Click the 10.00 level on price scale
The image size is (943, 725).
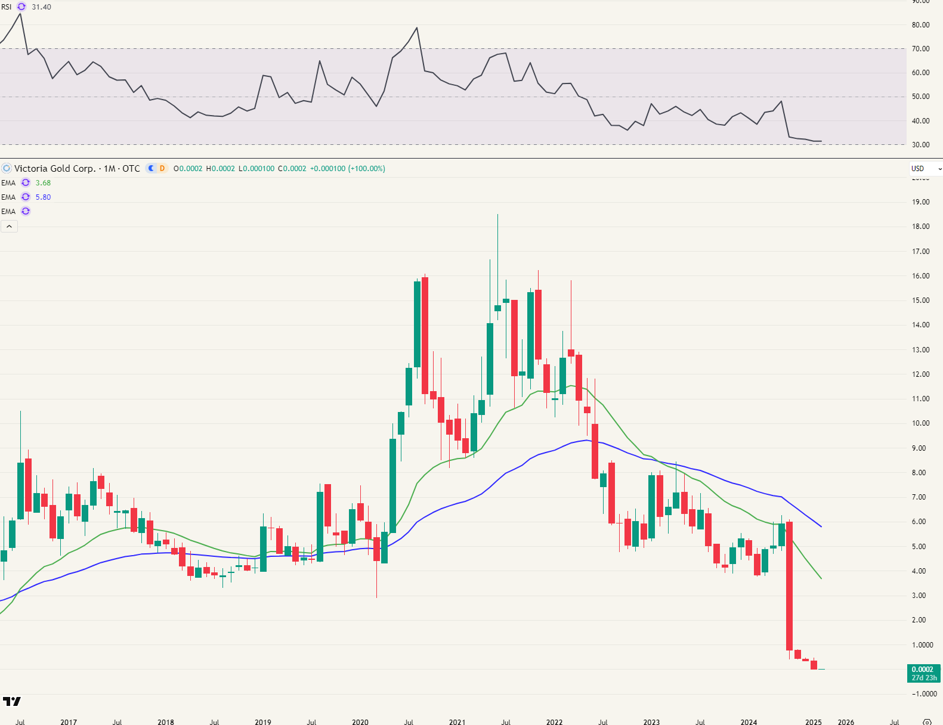click(x=920, y=423)
